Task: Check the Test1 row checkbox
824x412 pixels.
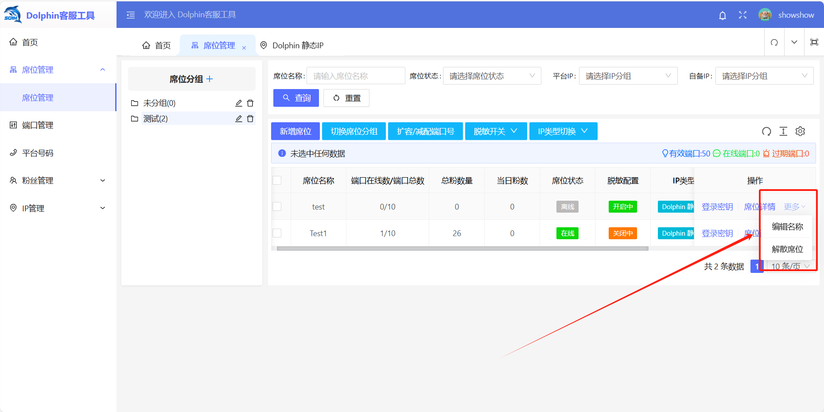Action: coord(277,233)
